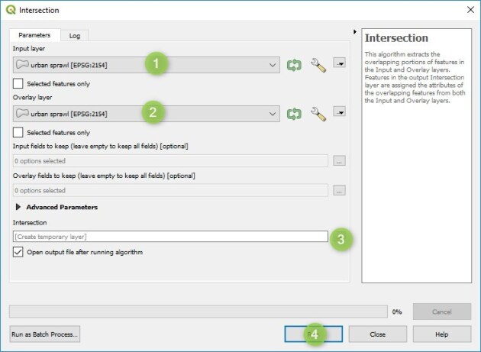Click the Help button
This screenshot has height=352, width=481.
click(x=442, y=334)
